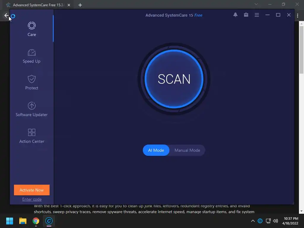
Task: Click the scrollbar down arrow
Action: 301,211
